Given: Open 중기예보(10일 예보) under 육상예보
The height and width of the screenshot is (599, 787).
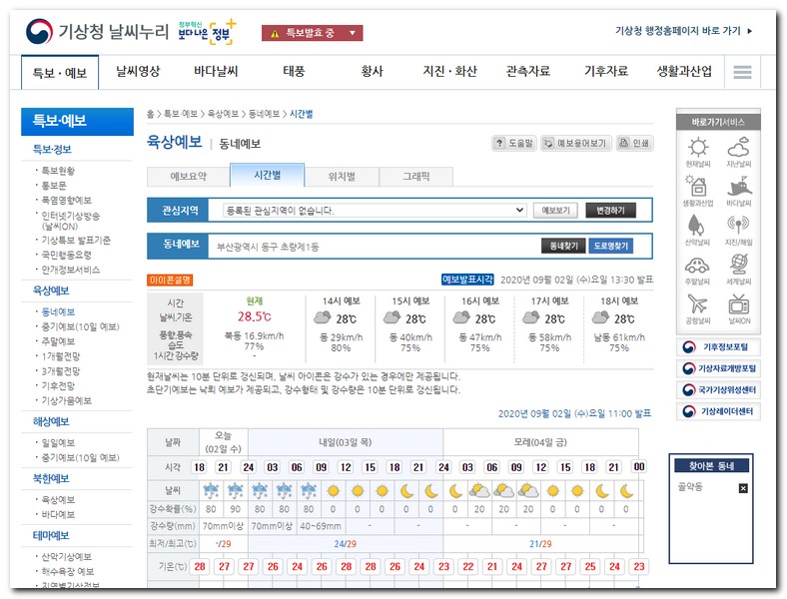Looking at the screenshot, I should tap(80, 326).
